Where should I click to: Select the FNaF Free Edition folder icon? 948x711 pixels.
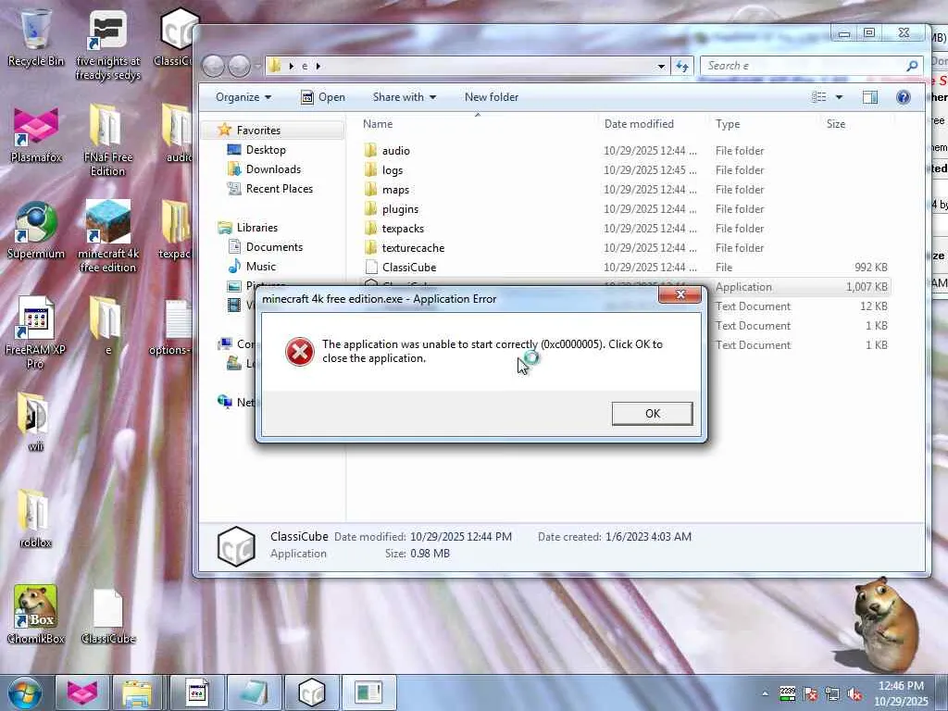(x=107, y=141)
